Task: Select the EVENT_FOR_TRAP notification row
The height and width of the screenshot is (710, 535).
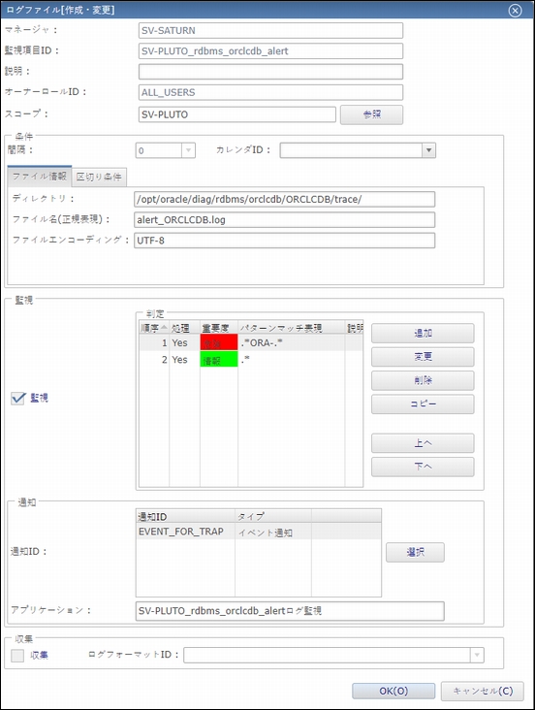Action: tap(259, 532)
